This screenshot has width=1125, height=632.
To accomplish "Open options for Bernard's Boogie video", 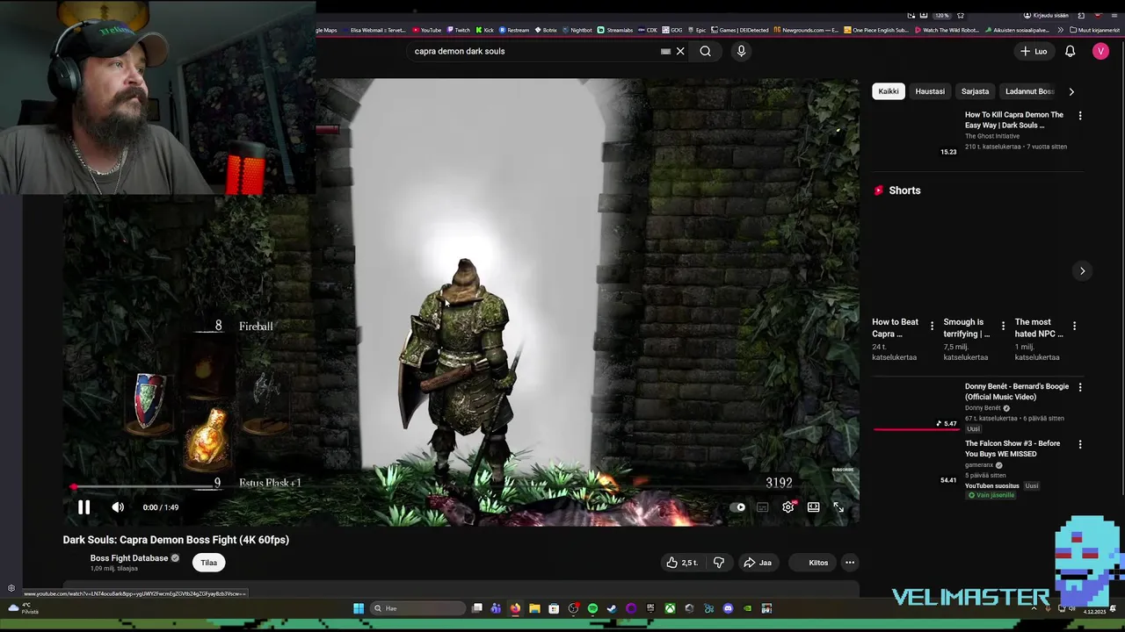I will click(1080, 387).
